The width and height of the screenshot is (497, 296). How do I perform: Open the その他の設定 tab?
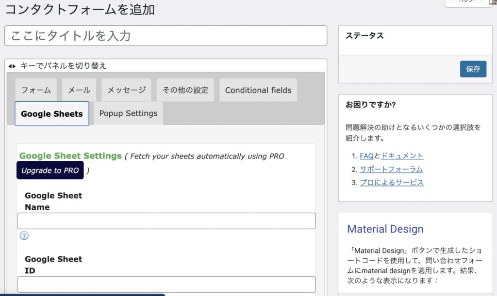pyautogui.click(x=185, y=90)
